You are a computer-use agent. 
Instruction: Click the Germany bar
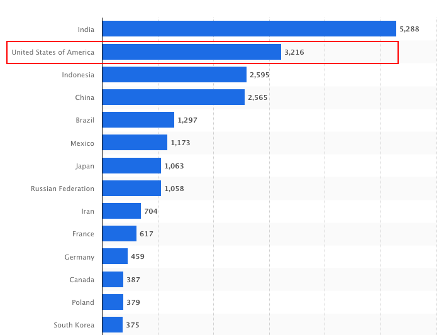pos(115,256)
